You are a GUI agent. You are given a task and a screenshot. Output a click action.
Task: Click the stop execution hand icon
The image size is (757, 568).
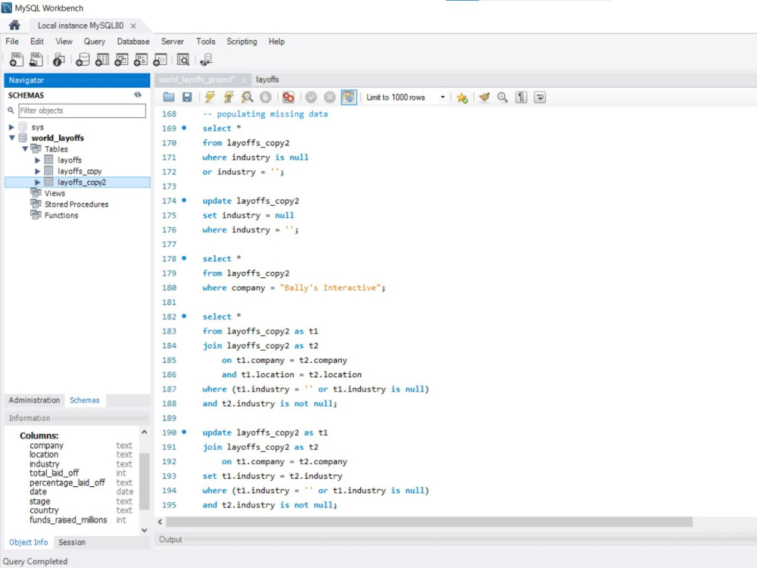(x=266, y=97)
